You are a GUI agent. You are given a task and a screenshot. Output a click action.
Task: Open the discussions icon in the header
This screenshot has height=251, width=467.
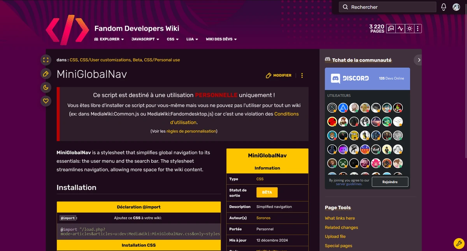click(390, 28)
